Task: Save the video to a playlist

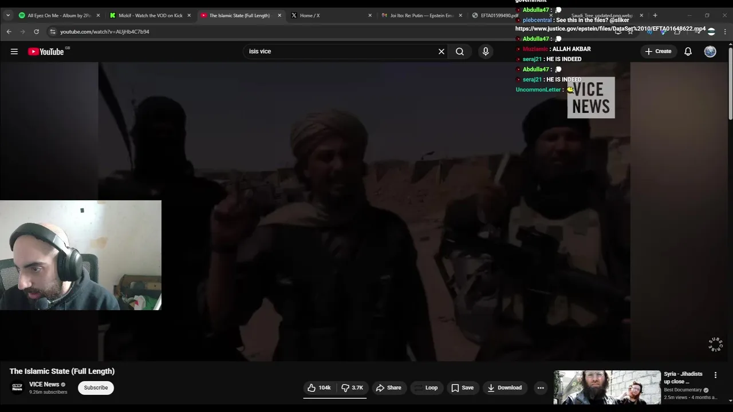Action: (x=462, y=388)
